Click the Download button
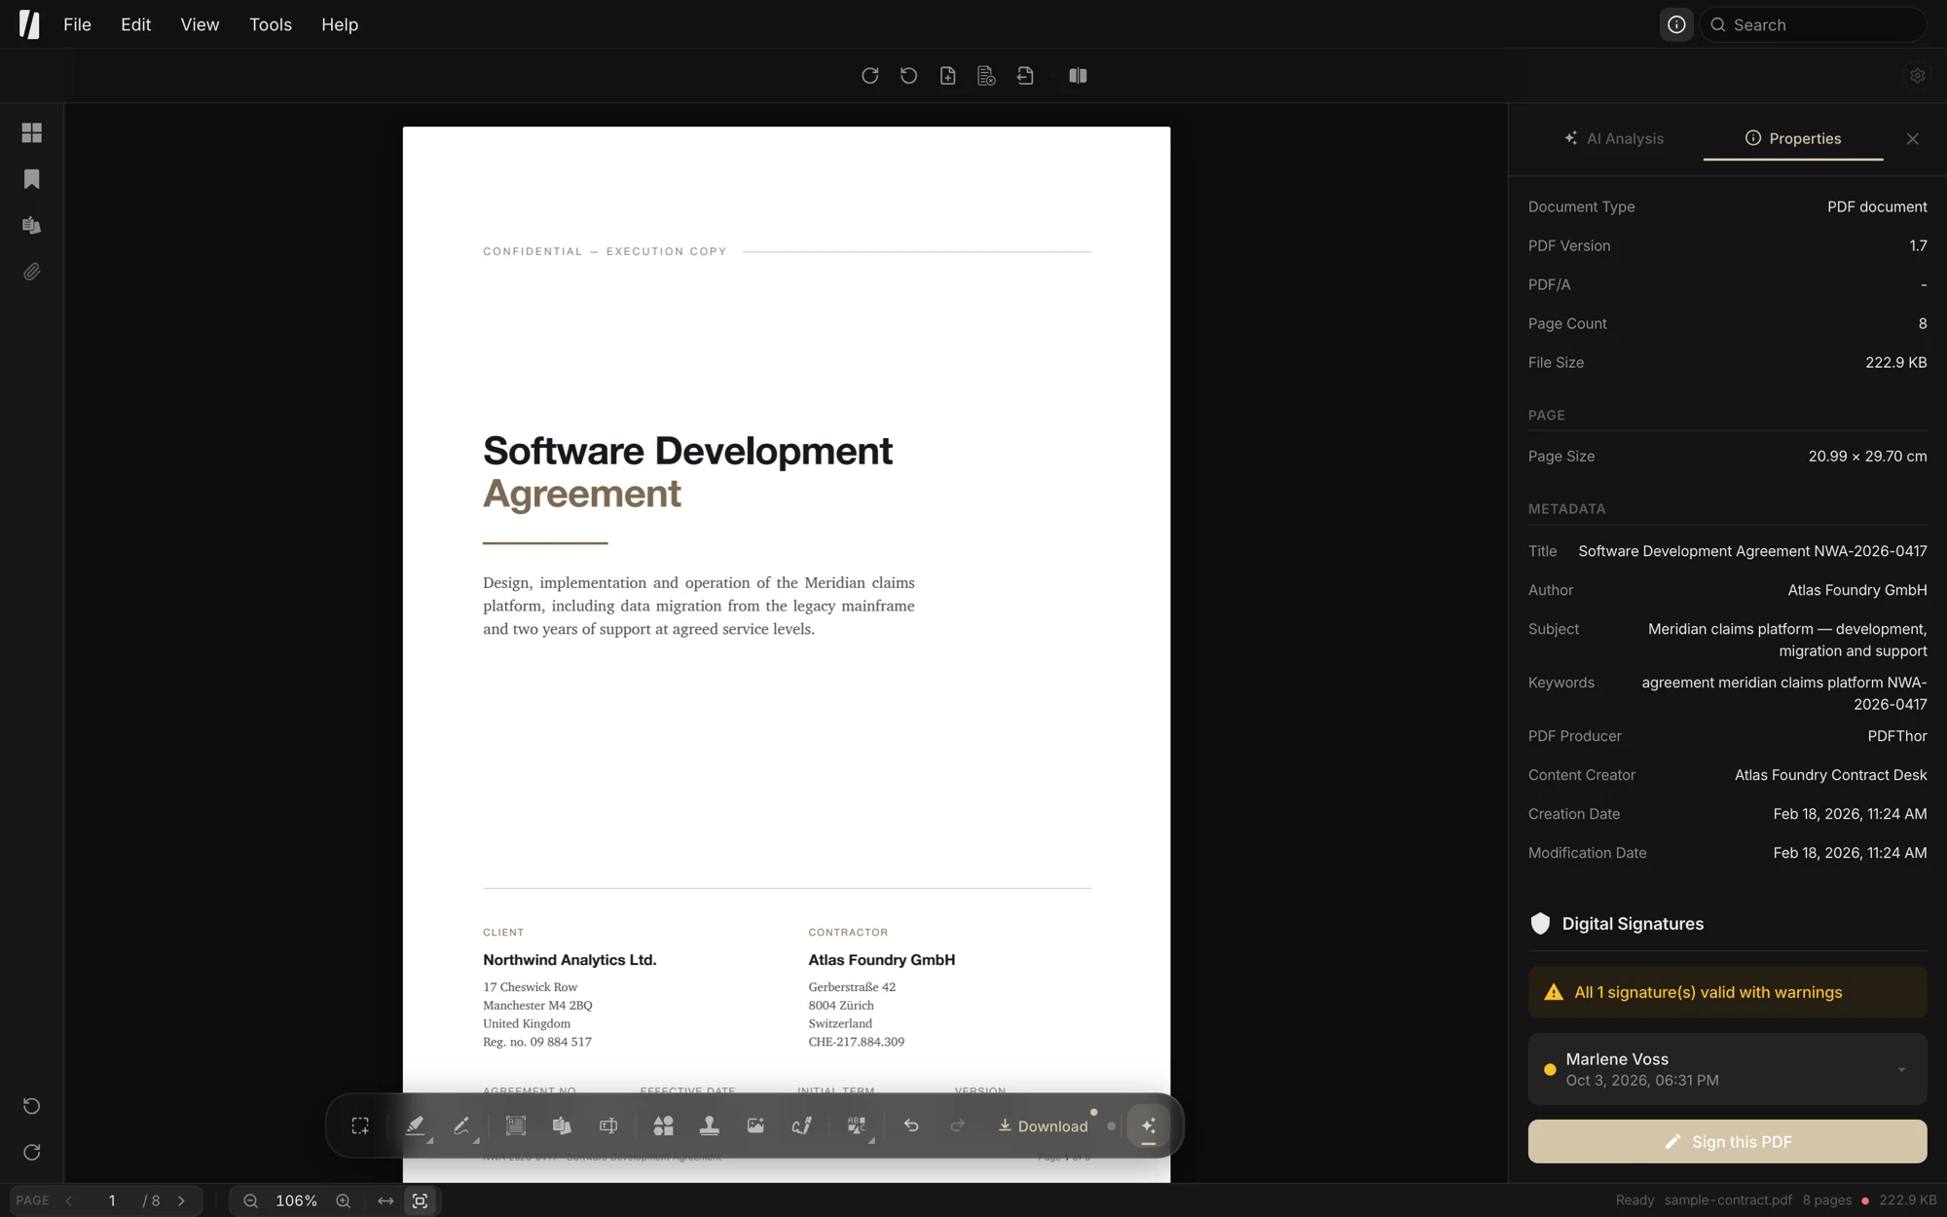The width and height of the screenshot is (1947, 1217). [1043, 1125]
